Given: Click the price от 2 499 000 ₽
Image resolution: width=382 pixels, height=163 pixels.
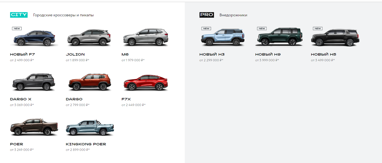Looking at the screenshot, I should (22, 60).
